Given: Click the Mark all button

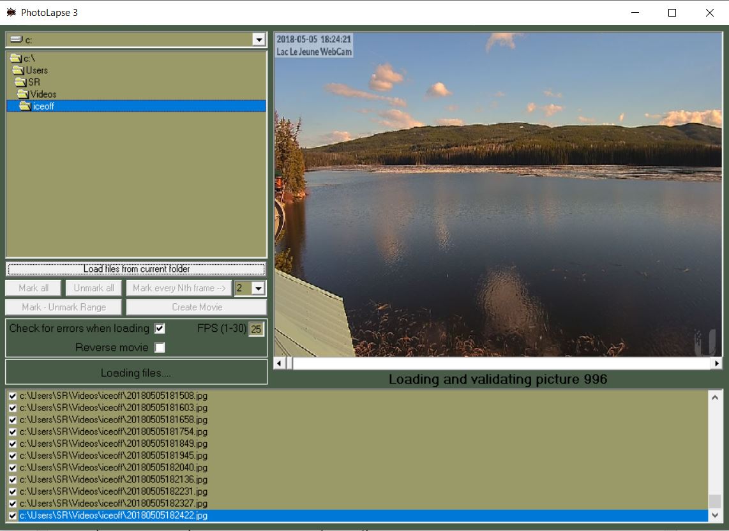Looking at the screenshot, I should [33, 288].
